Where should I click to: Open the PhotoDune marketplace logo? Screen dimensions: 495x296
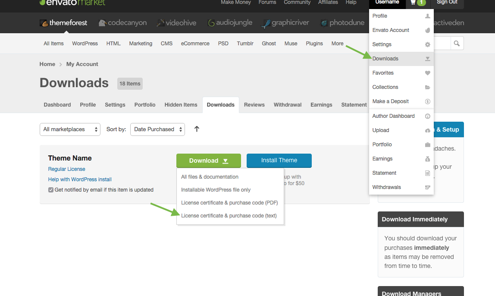[x=342, y=23]
